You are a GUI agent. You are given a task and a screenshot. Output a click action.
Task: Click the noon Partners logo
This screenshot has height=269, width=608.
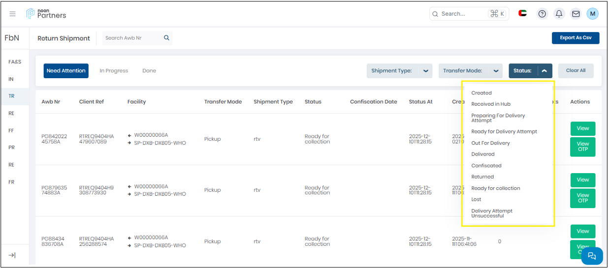(x=46, y=14)
